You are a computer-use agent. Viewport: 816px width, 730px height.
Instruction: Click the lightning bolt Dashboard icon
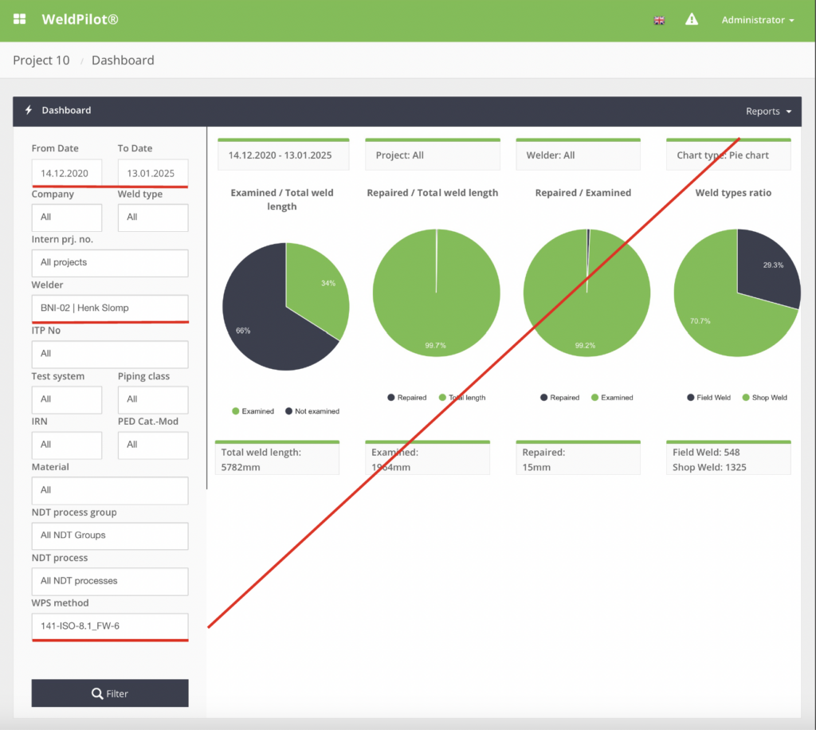coord(29,111)
